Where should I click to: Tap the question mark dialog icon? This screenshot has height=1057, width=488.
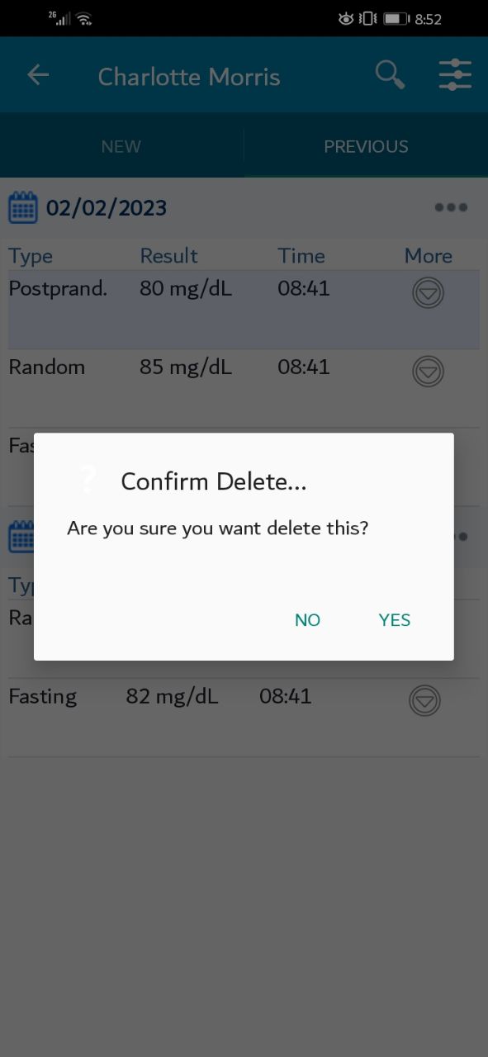click(x=88, y=480)
